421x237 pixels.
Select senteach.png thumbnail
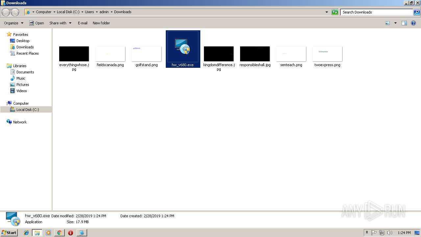pyautogui.click(x=291, y=54)
